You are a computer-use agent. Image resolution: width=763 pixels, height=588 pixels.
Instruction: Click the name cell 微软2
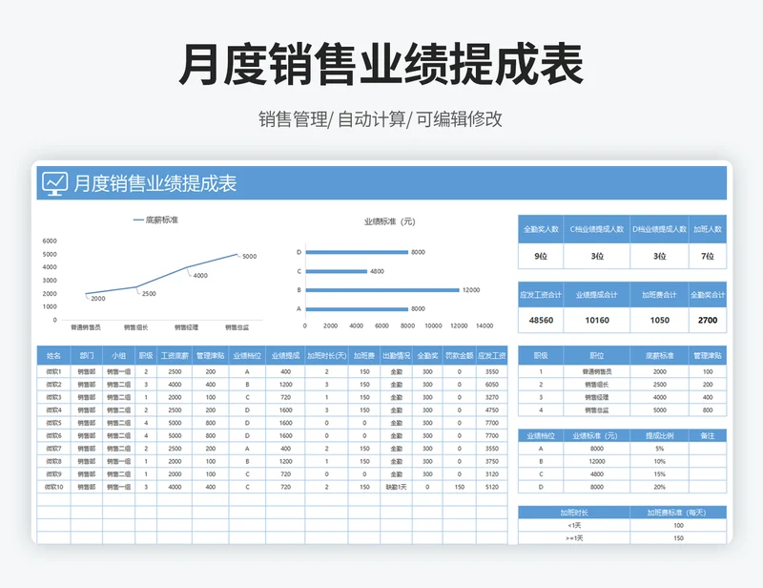pyautogui.click(x=53, y=385)
